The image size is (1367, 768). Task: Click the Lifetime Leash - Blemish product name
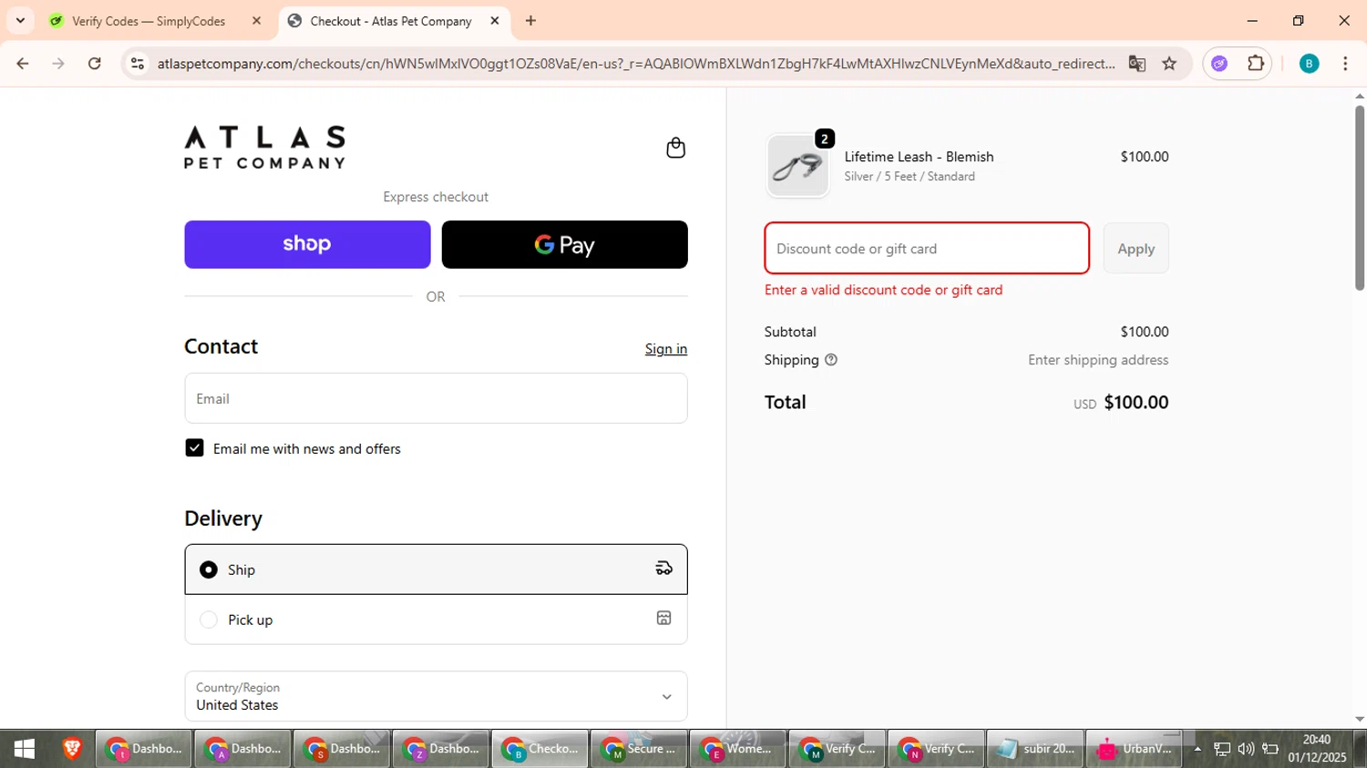coord(919,157)
